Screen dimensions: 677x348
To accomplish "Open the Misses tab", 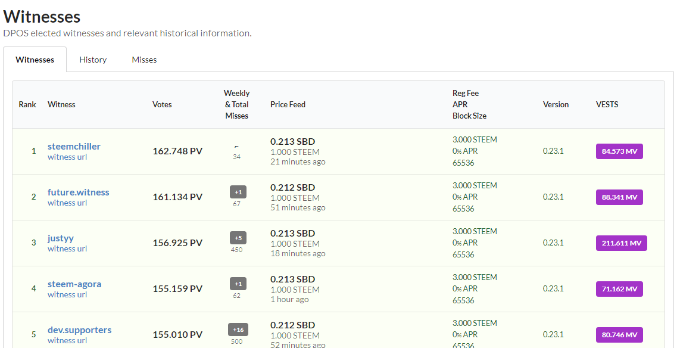I will click(x=144, y=60).
